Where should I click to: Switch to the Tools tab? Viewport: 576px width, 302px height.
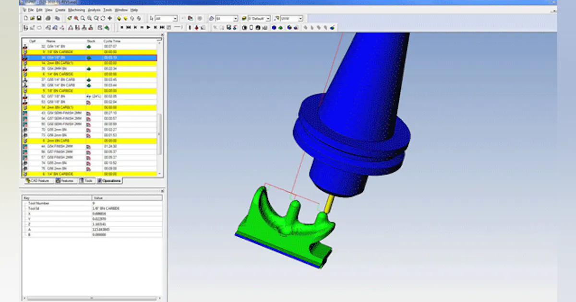click(x=86, y=181)
